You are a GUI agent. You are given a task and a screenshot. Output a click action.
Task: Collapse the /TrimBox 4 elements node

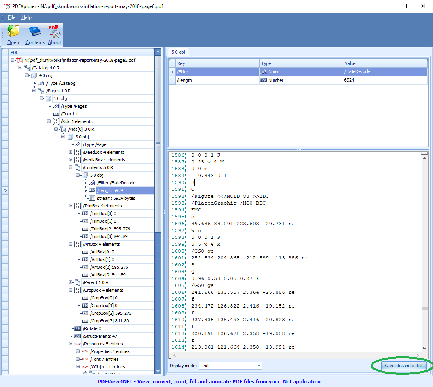tap(70, 206)
